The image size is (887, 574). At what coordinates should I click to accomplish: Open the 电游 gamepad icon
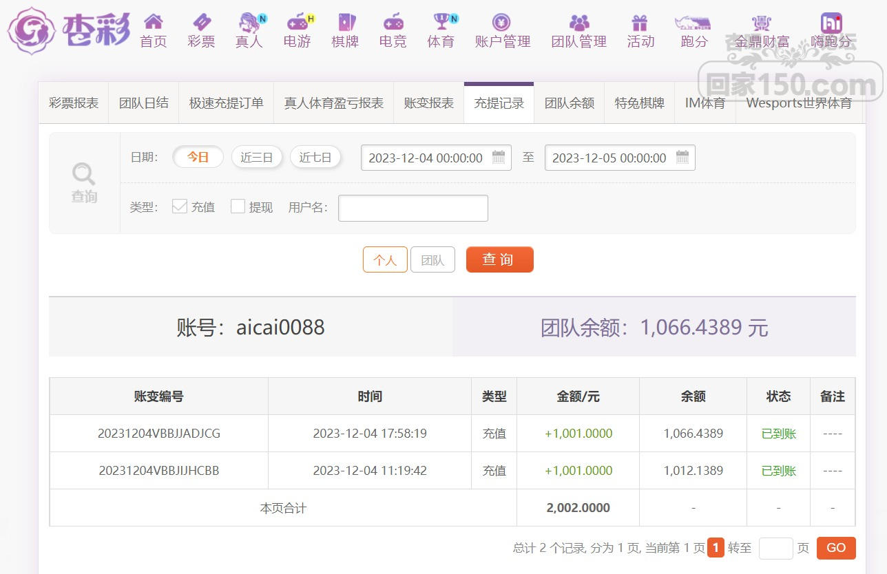[298, 23]
